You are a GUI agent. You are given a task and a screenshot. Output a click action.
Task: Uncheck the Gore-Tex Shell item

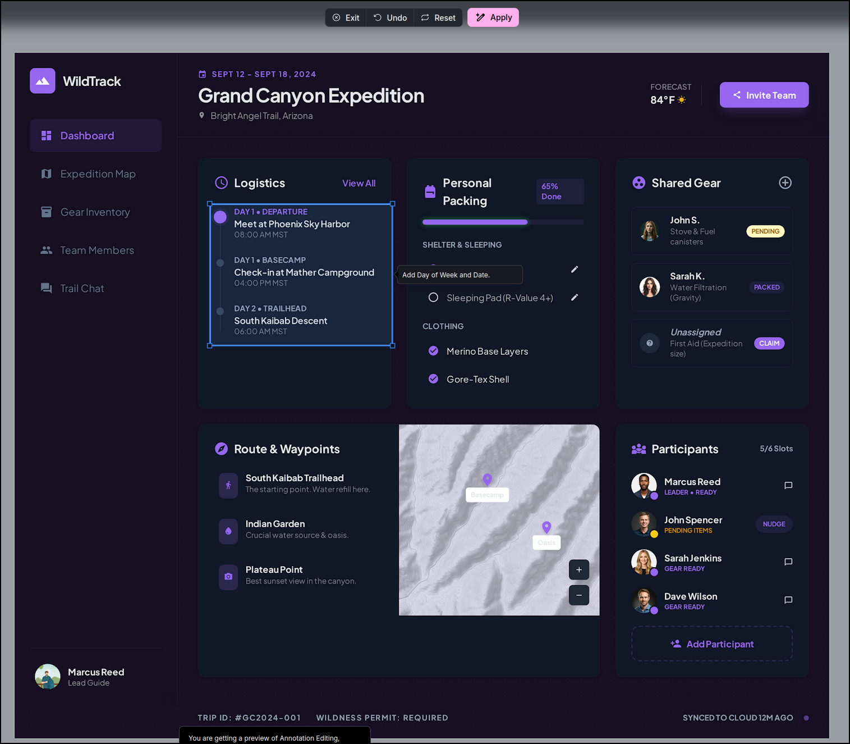point(433,379)
